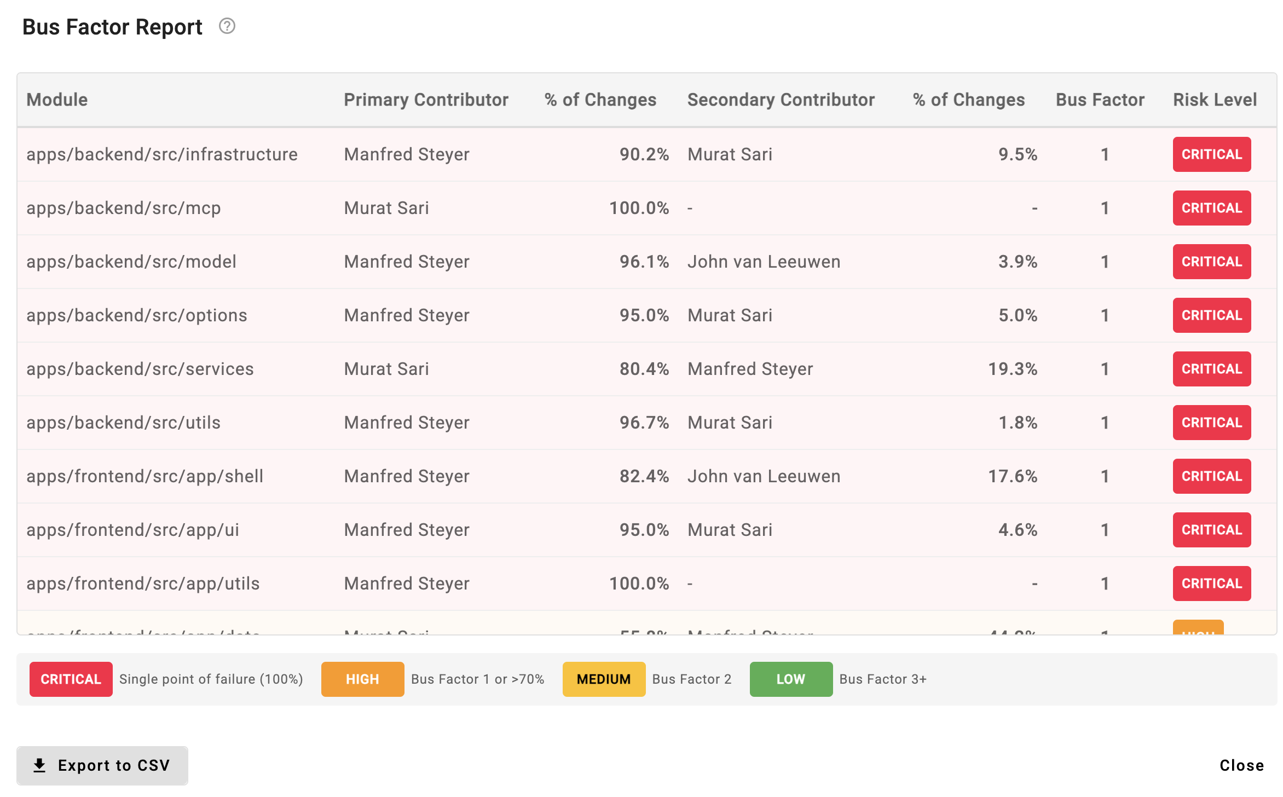Click the yellow MEDIUM legend swatch
Viewport: 1283px width, 797px height.
point(604,679)
